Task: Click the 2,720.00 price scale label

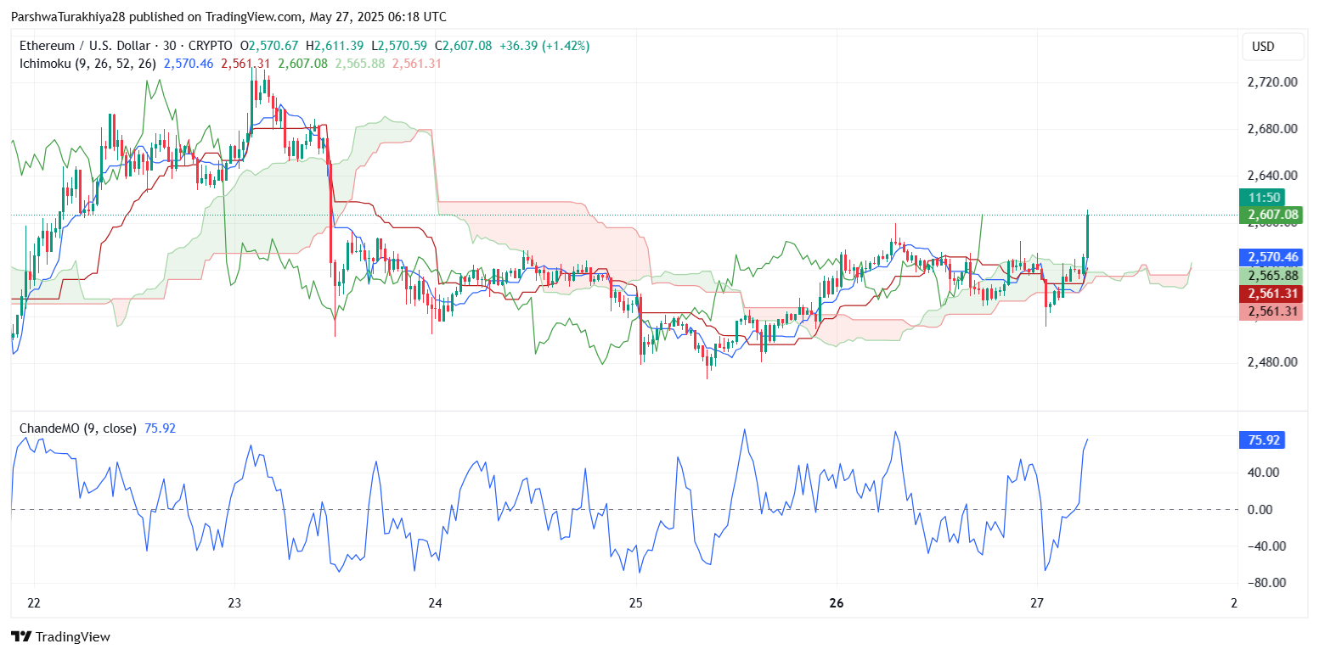Action: click(x=1271, y=82)
